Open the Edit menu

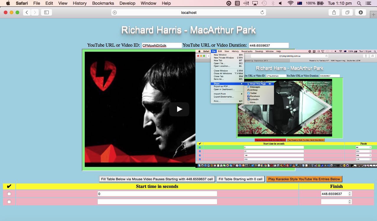(49, 3)
